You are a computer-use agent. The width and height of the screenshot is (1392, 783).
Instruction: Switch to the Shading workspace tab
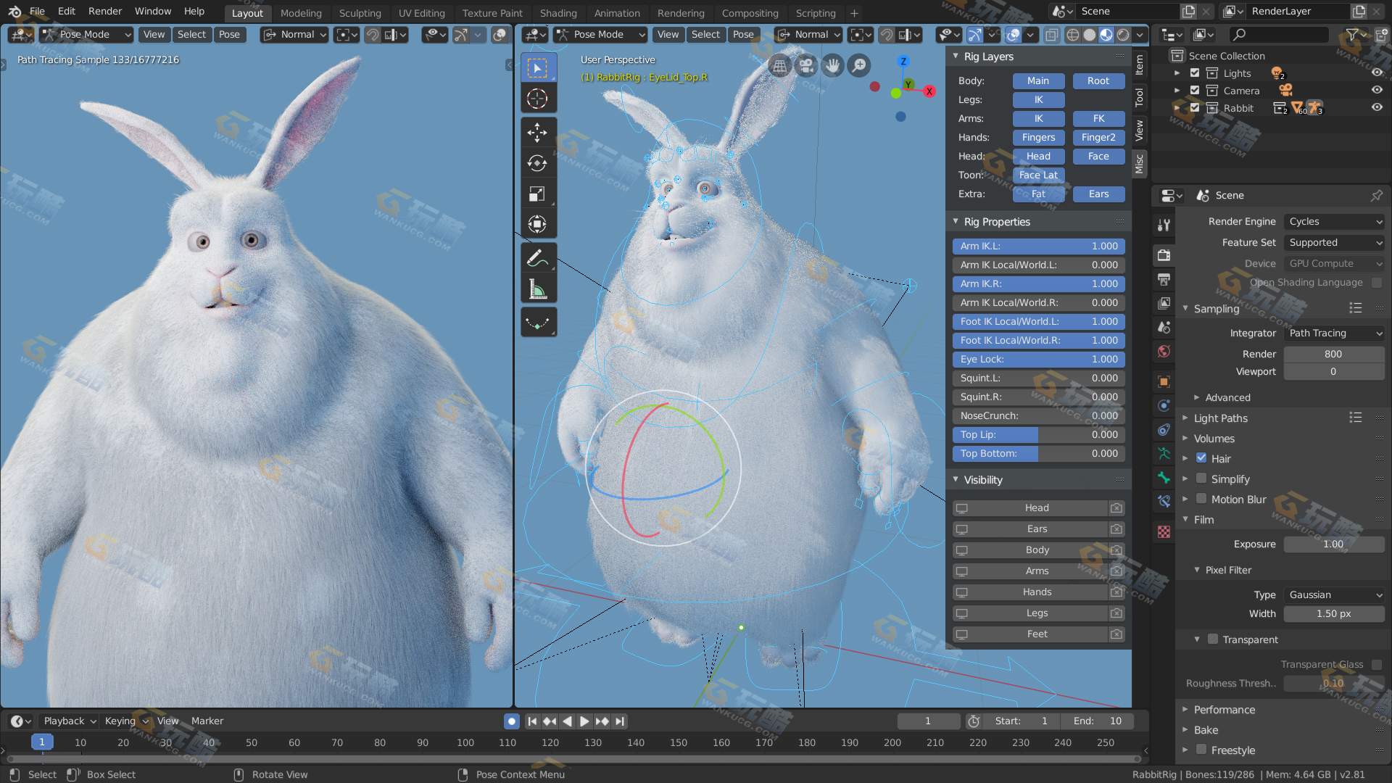coord(558,13)
